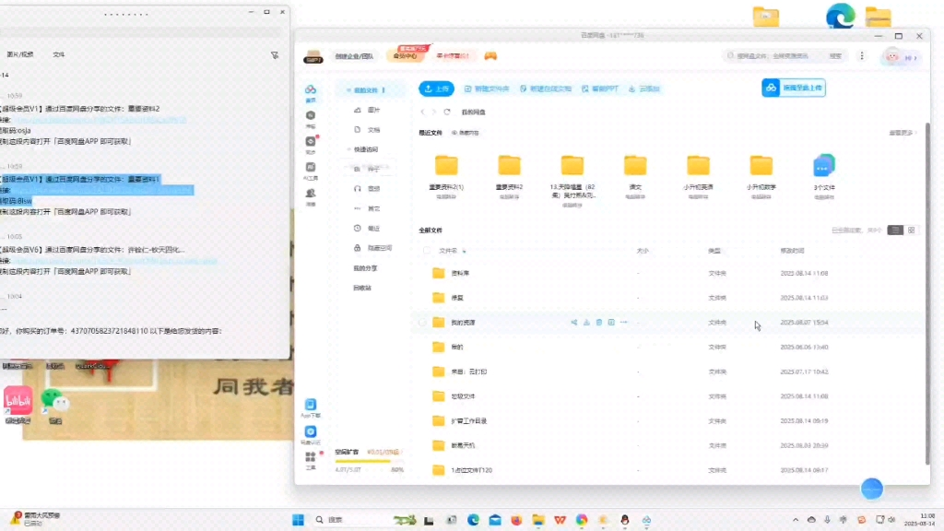The width and height of the screenshot is (944, 531).
Task: Open the tools grid icon at the sidebar bottom
Action: (x=311, y=457)
